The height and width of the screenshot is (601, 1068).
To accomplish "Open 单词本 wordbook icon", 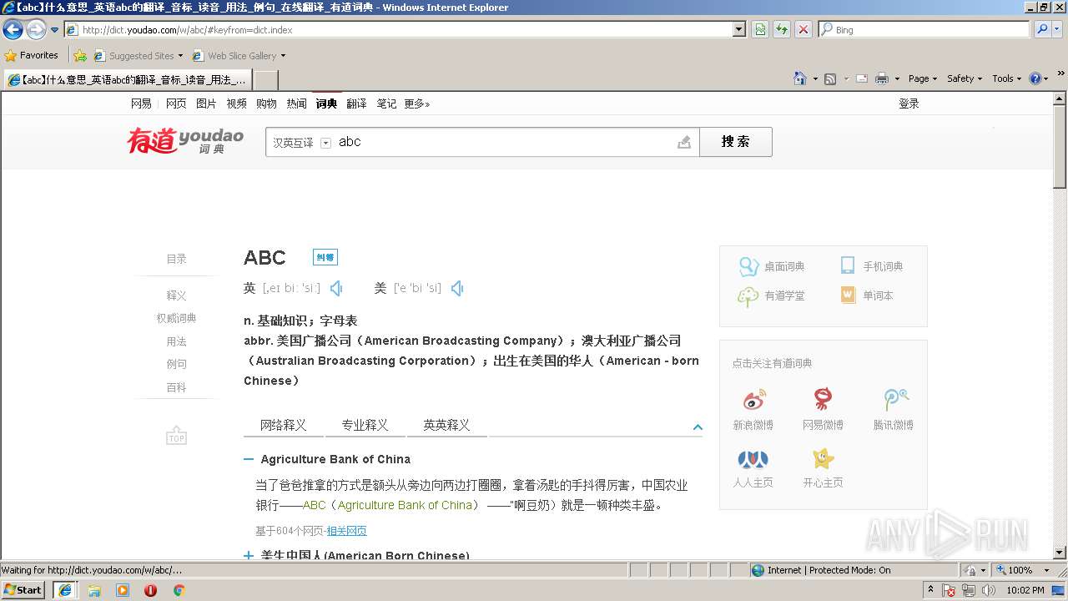I will coord(848,295).
